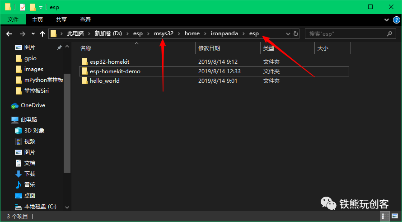Open the address bar history dropdown
402x222 pixels.
click(x=288, y=33)
